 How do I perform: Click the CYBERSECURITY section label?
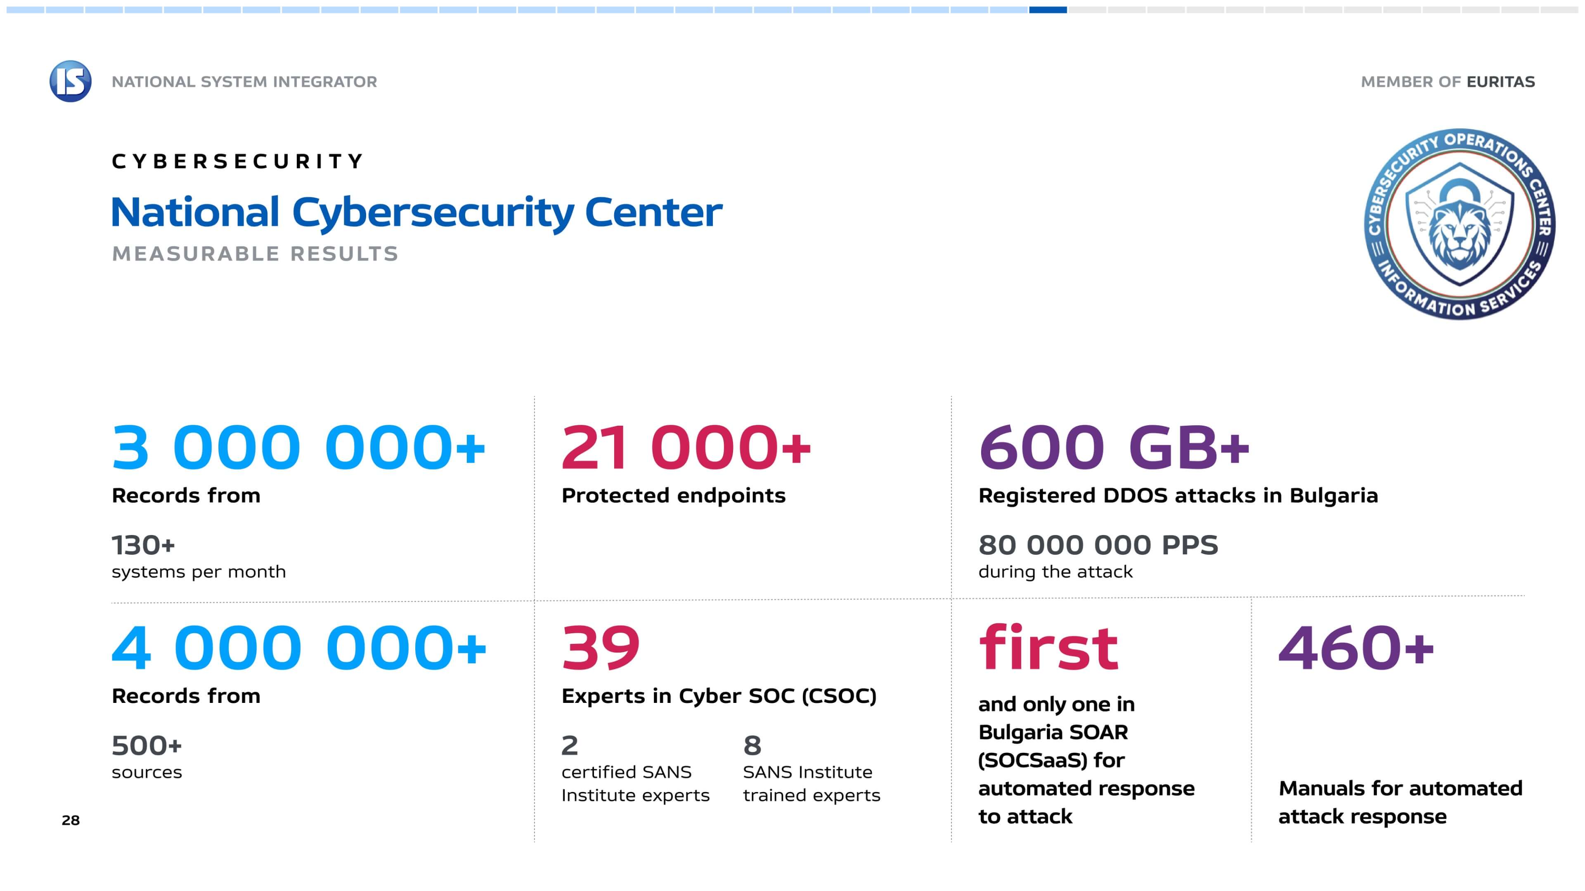[238, 161]
